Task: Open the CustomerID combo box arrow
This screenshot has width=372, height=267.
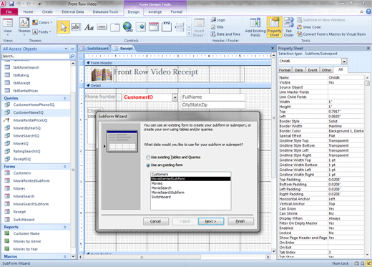Action: [x=175, y=97]
